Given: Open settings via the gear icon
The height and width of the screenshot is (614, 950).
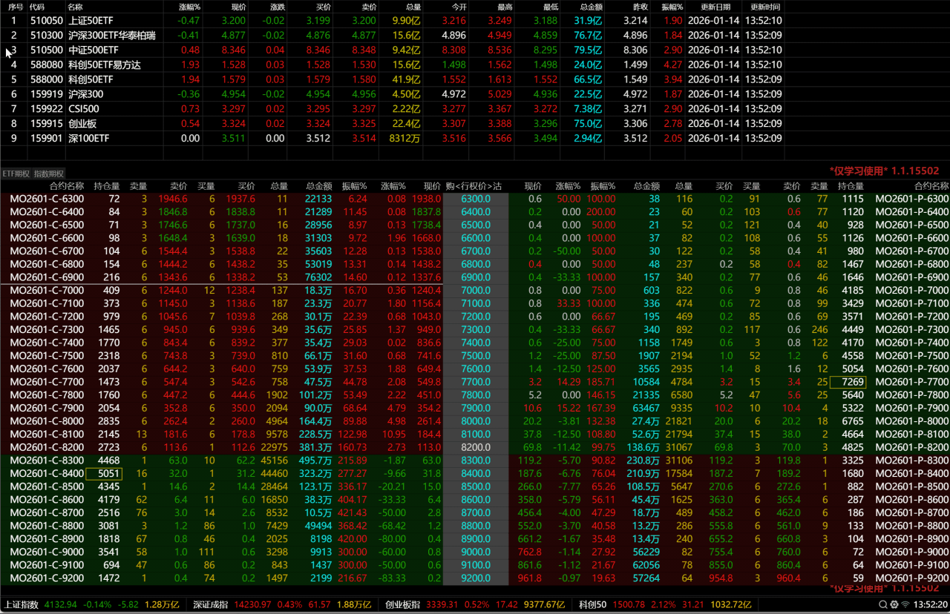Looking at the screenshot, I should tap(894, 605).
